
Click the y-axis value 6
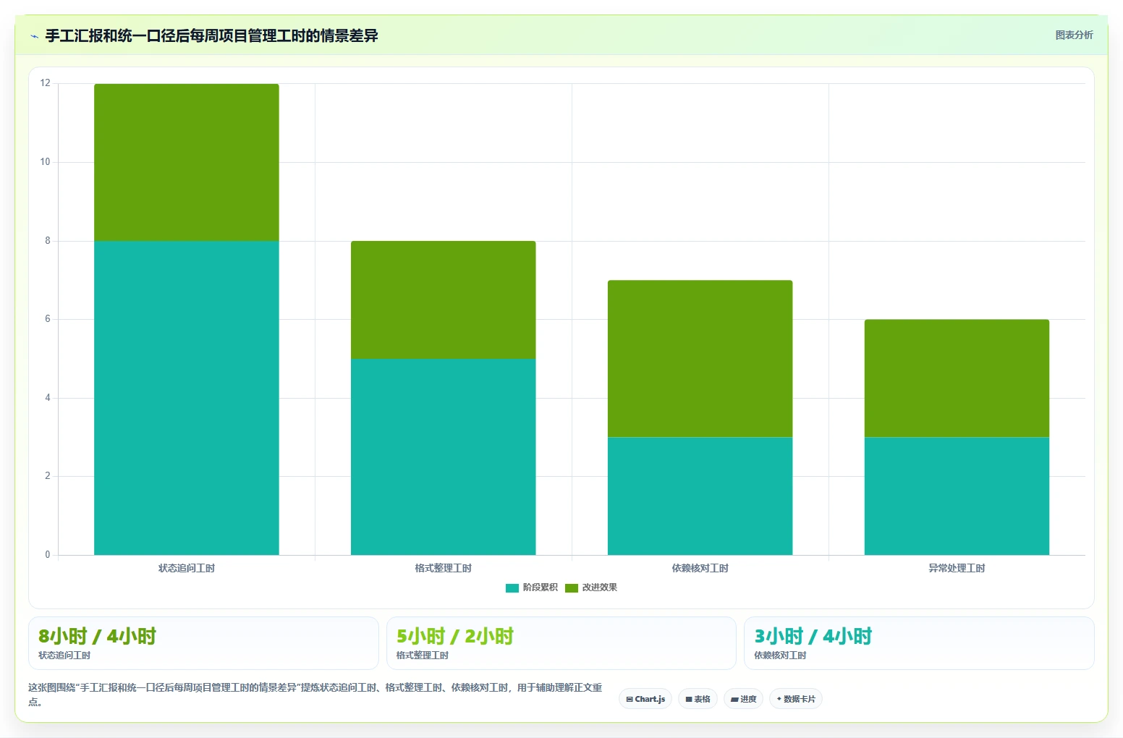point(48,319)
